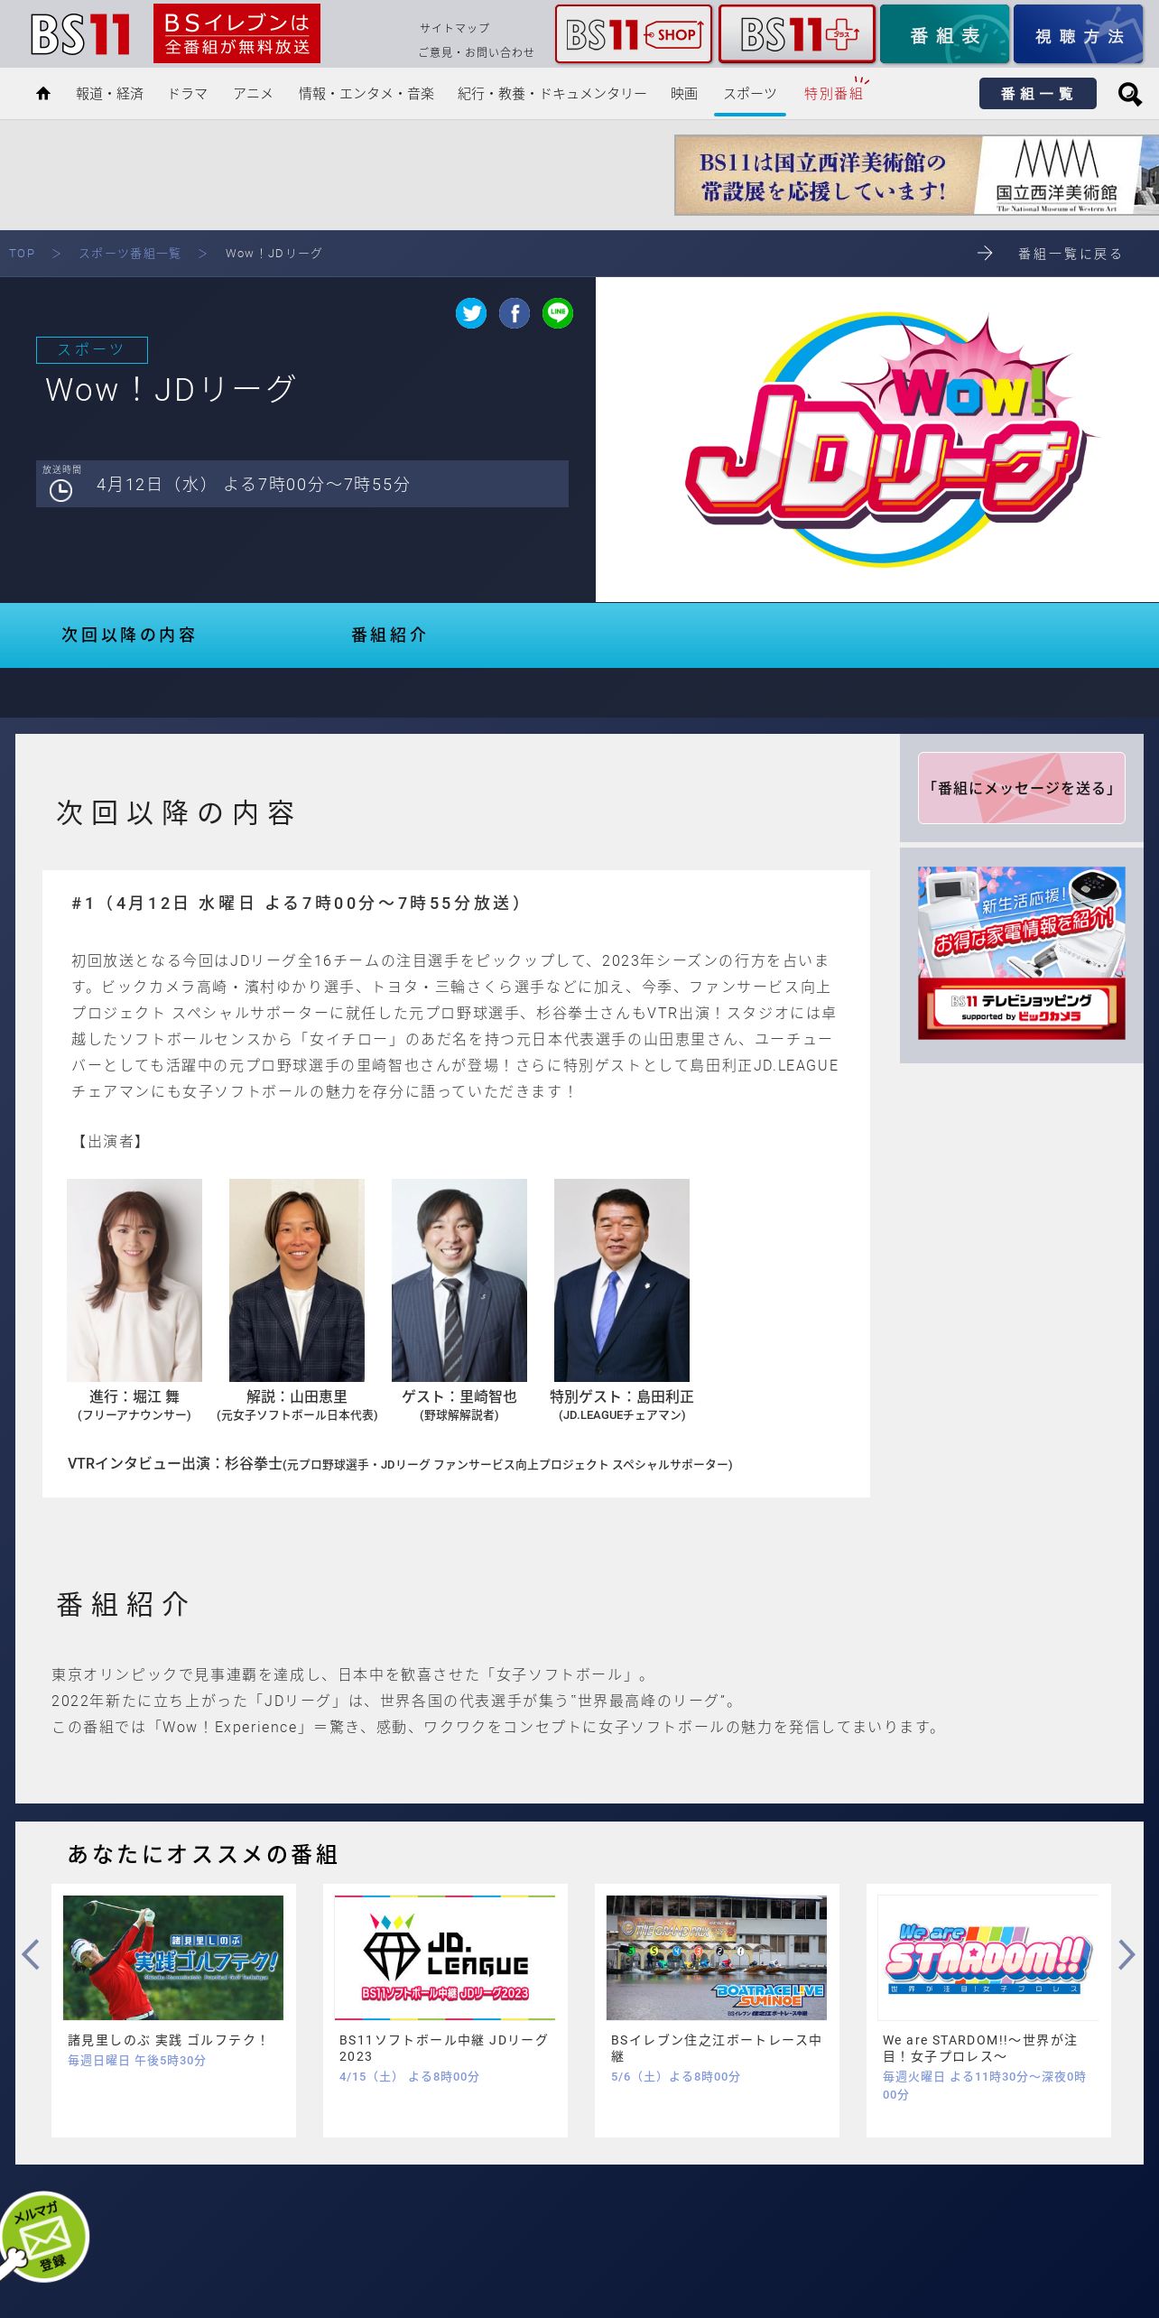The height and width of the screenshot is (2318, 1159).
Task: Click the mail magazine registration badge
Action: click(43, 2237)
